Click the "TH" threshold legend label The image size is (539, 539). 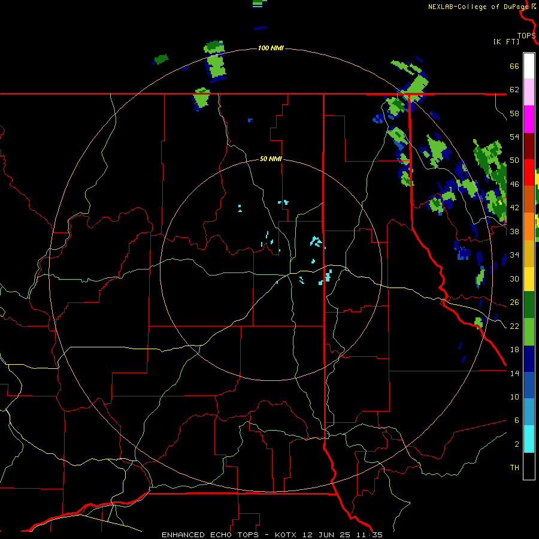[x=514, y=468]
